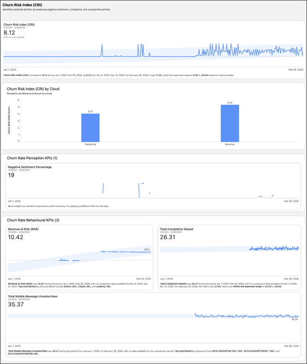Image resolution: width=307 pixels, height=364 pixels.
Task: Click the Jan 1, 2025 label on CRI chart
Action: [x=10, y=70]
